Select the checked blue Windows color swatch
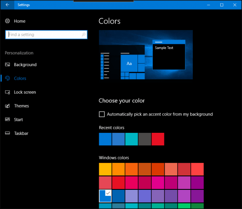The image size is (242, 209). coord(105,196)
